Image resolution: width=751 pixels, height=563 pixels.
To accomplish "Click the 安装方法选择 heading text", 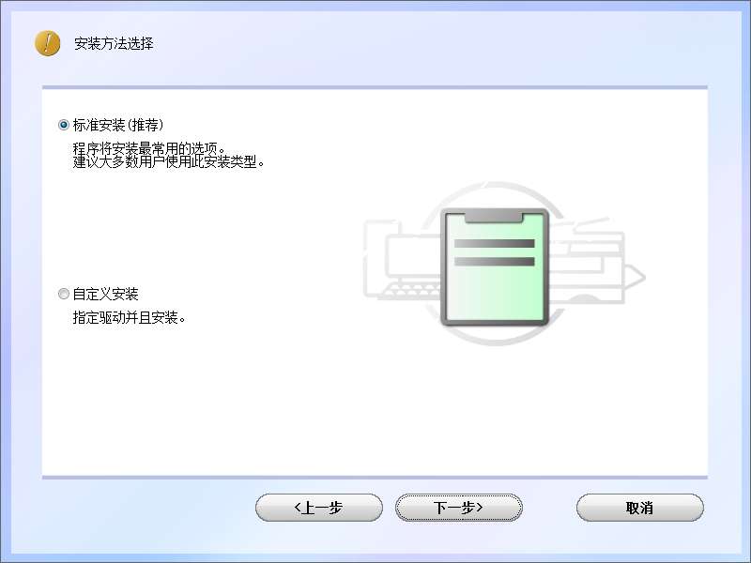I will 114,43.
